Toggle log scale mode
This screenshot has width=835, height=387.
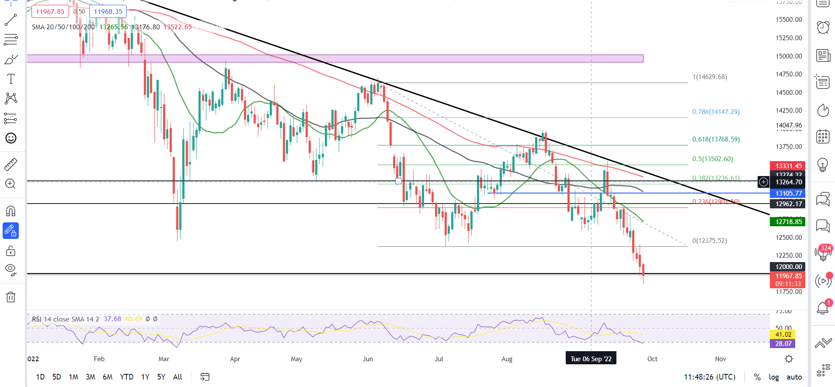point(774,377)
